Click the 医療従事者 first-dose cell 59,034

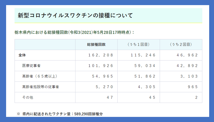pos(145,66)
